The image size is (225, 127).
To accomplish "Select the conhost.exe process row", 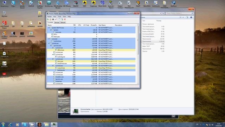I will (91, 41).
